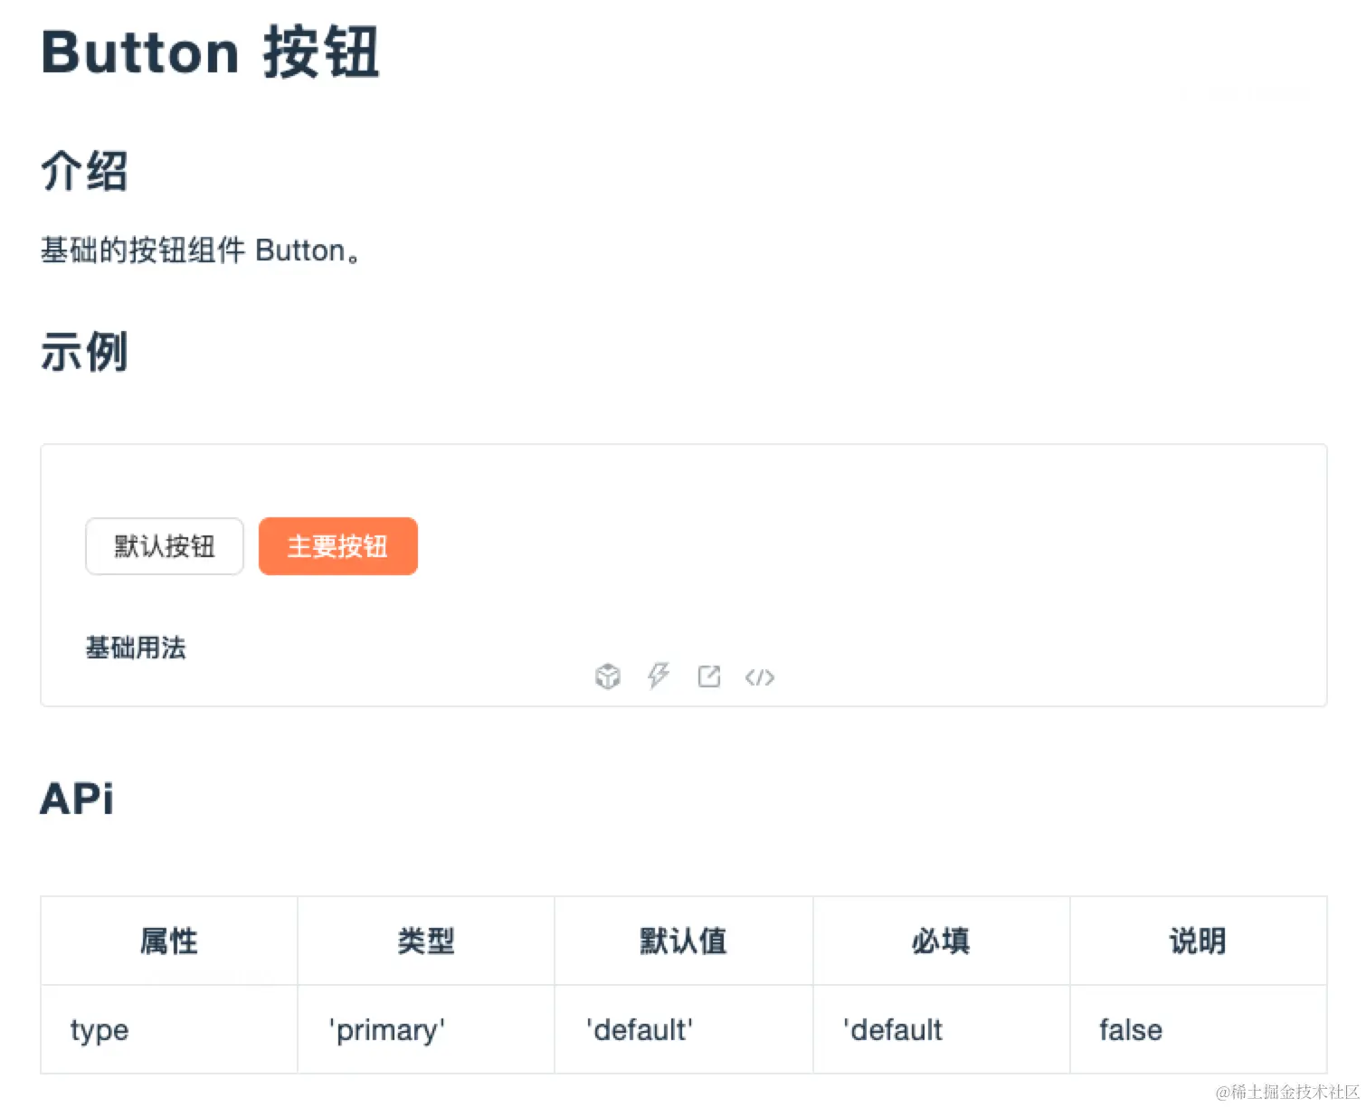Select the 示例 section heading
1366x1107 pixels.
[x=84, y=352]
